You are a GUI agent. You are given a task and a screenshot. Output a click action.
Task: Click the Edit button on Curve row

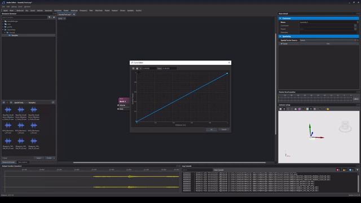328,44
